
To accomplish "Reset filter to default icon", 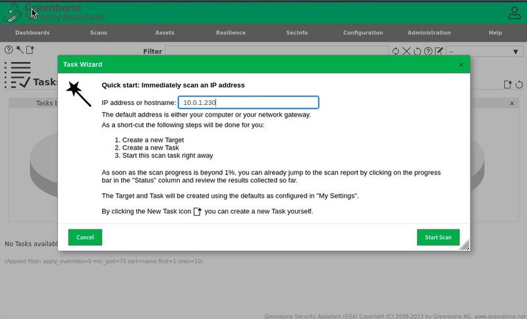I will tap(417, 51).
